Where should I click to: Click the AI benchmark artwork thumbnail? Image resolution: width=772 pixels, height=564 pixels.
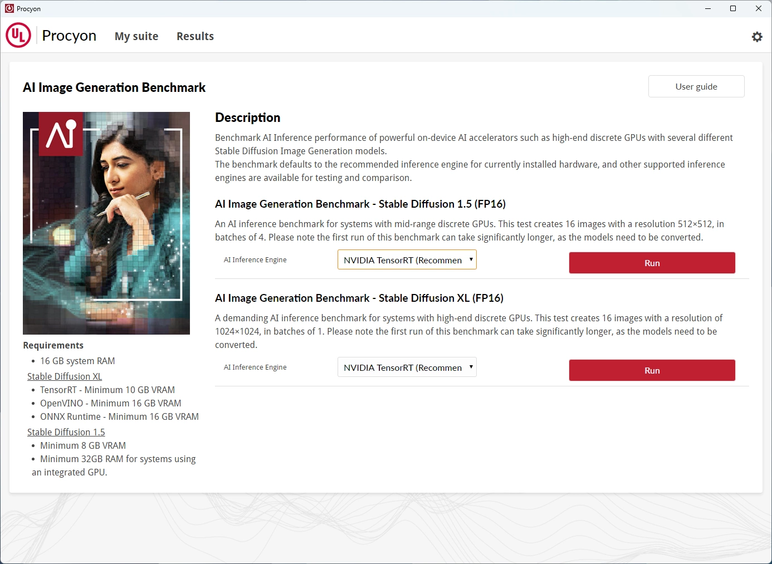[106, 223]
